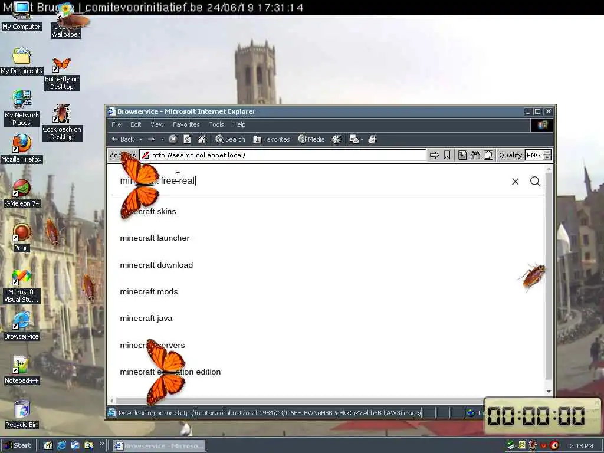Click the Mail toolbar icon

pos(354,139)
